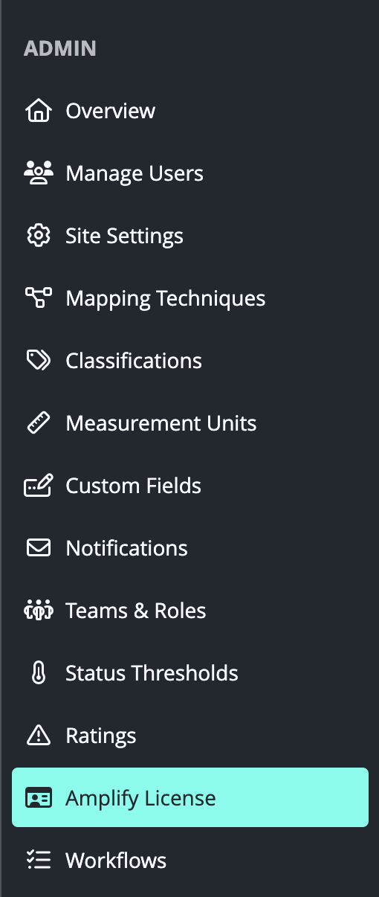The width and height of the screenshot is (379, 897).
Task: Click the node diagram icon for Mapping Techniques
Action: (x=38, y=298)
